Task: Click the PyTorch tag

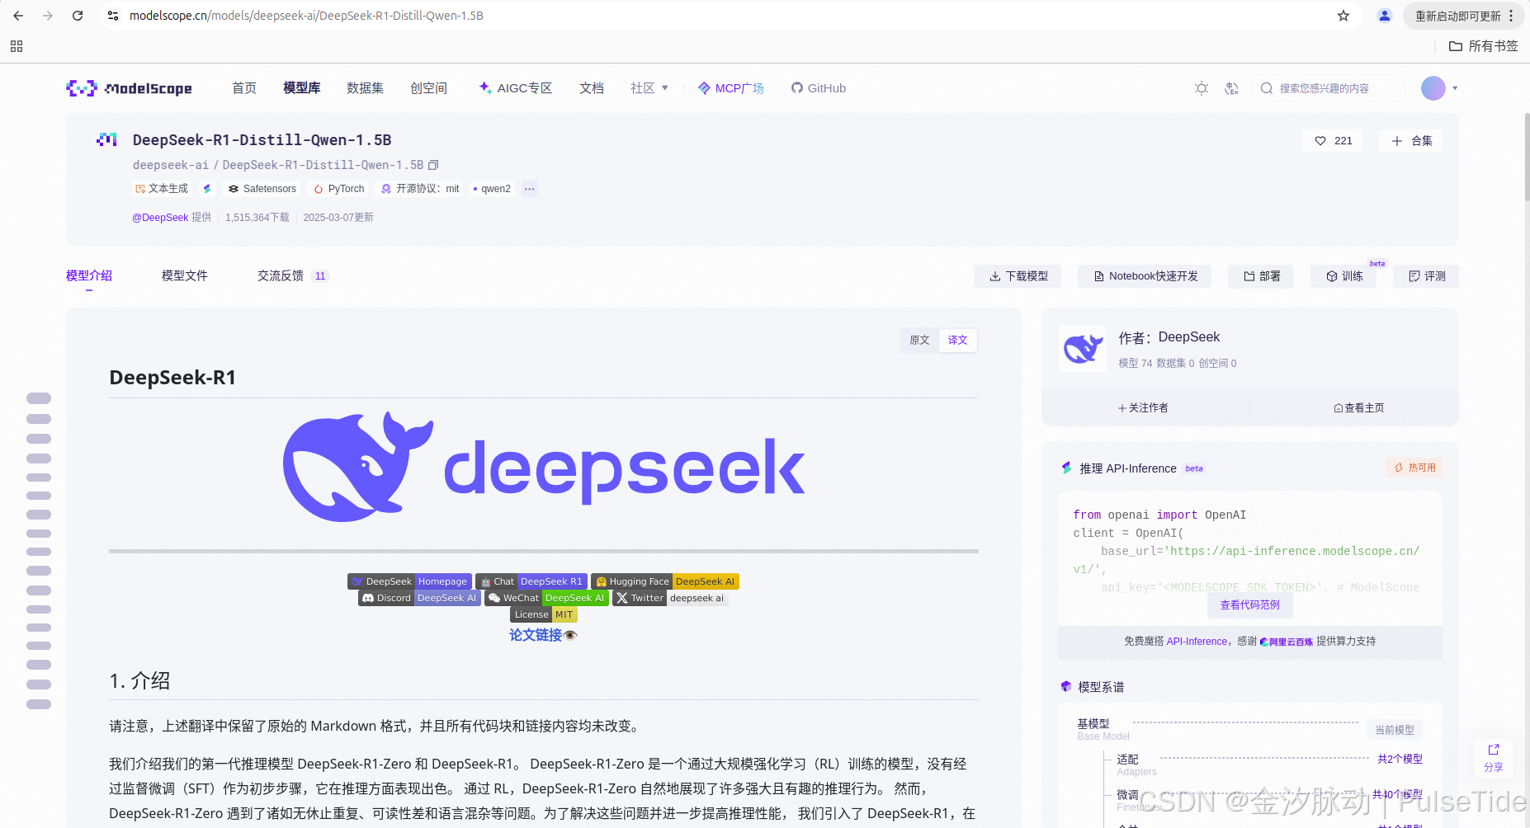Action: click(x=338, y=189)
